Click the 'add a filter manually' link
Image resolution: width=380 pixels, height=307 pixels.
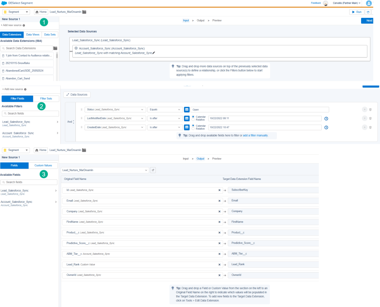coord(255,136)
